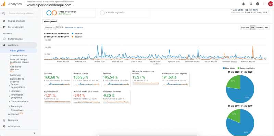Open the property selector www.elperiodicodeaqui.com
Viewport: 274px width, 136px height.
click(x=50, y=5)
